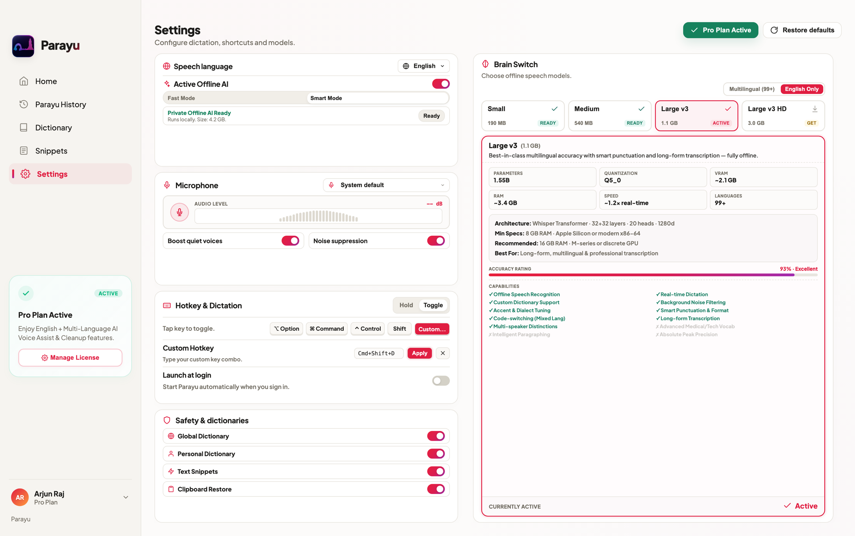Screen dimensions: 855x536
Task: Select Smart Mode
Action: pyautogui.click(x=378, y=98)
